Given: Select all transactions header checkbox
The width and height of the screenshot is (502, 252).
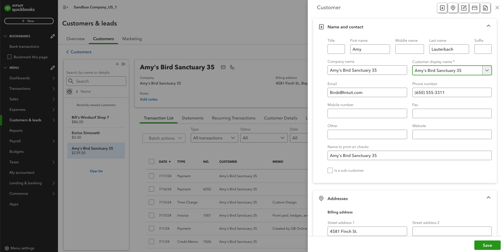Looking at the screenshot, I should pos(152,161).
